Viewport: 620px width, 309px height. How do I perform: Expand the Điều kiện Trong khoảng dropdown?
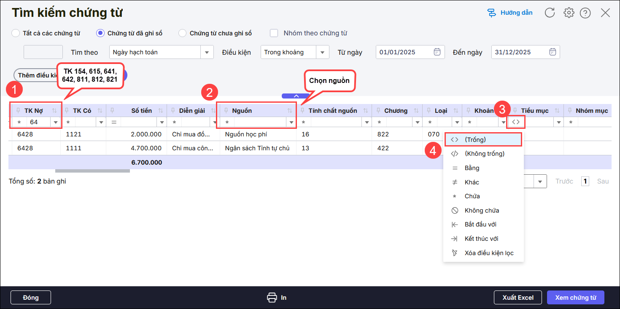323,52
